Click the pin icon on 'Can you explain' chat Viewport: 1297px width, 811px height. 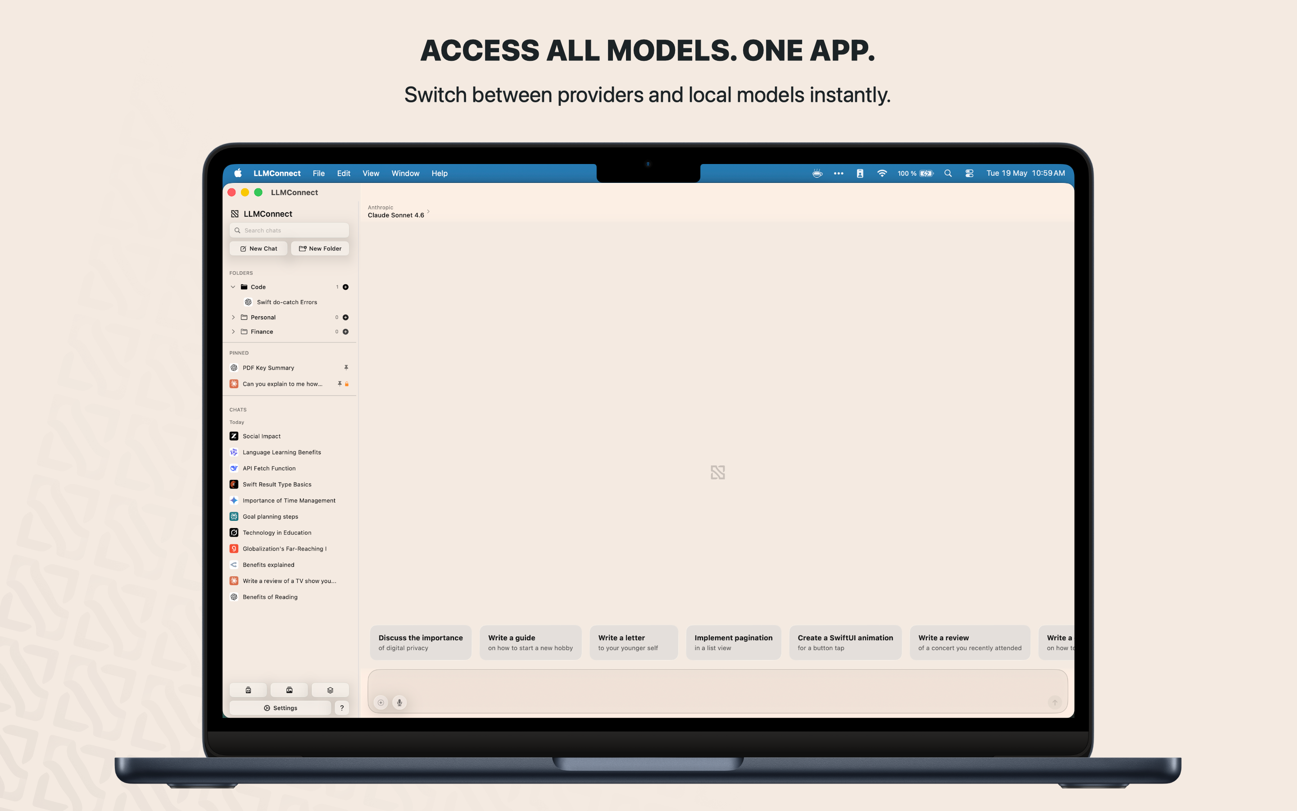339,383
